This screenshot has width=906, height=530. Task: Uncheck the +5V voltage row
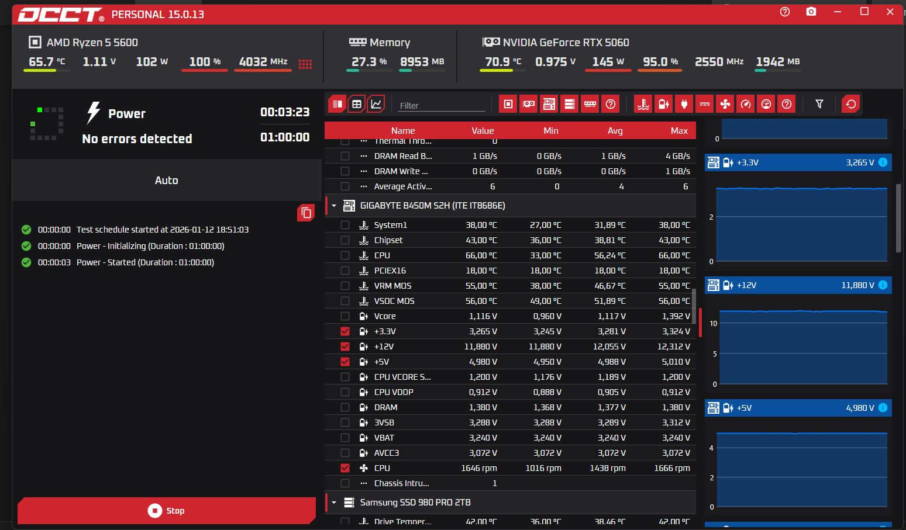click(345, 362)
